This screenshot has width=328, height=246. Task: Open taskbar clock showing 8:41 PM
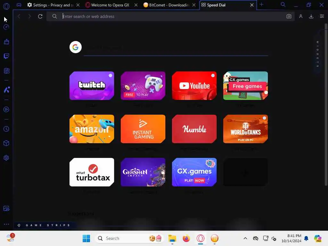coord(291,238)
